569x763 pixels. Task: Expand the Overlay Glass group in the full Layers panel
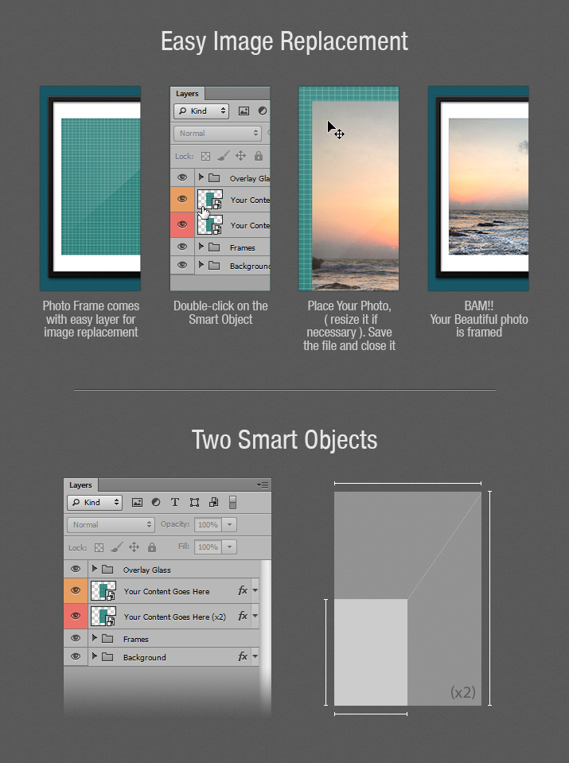(95, 569)
